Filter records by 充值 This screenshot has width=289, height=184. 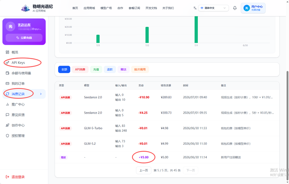tap(96, 70)
